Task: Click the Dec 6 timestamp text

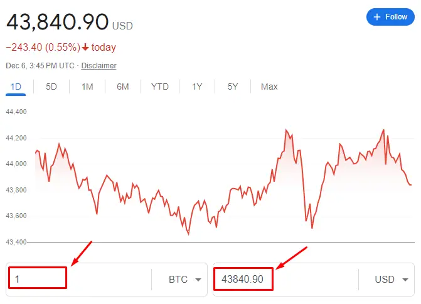Action: click(40, 66)
